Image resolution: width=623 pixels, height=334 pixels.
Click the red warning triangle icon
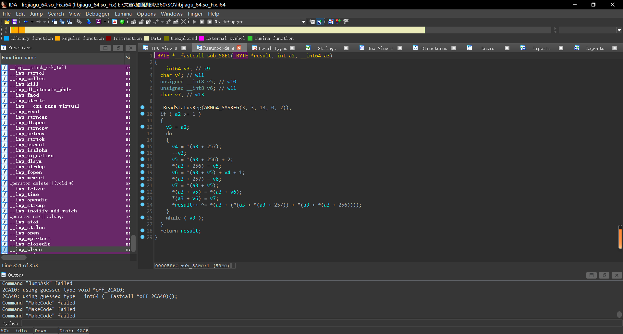(x=115, y=22)
